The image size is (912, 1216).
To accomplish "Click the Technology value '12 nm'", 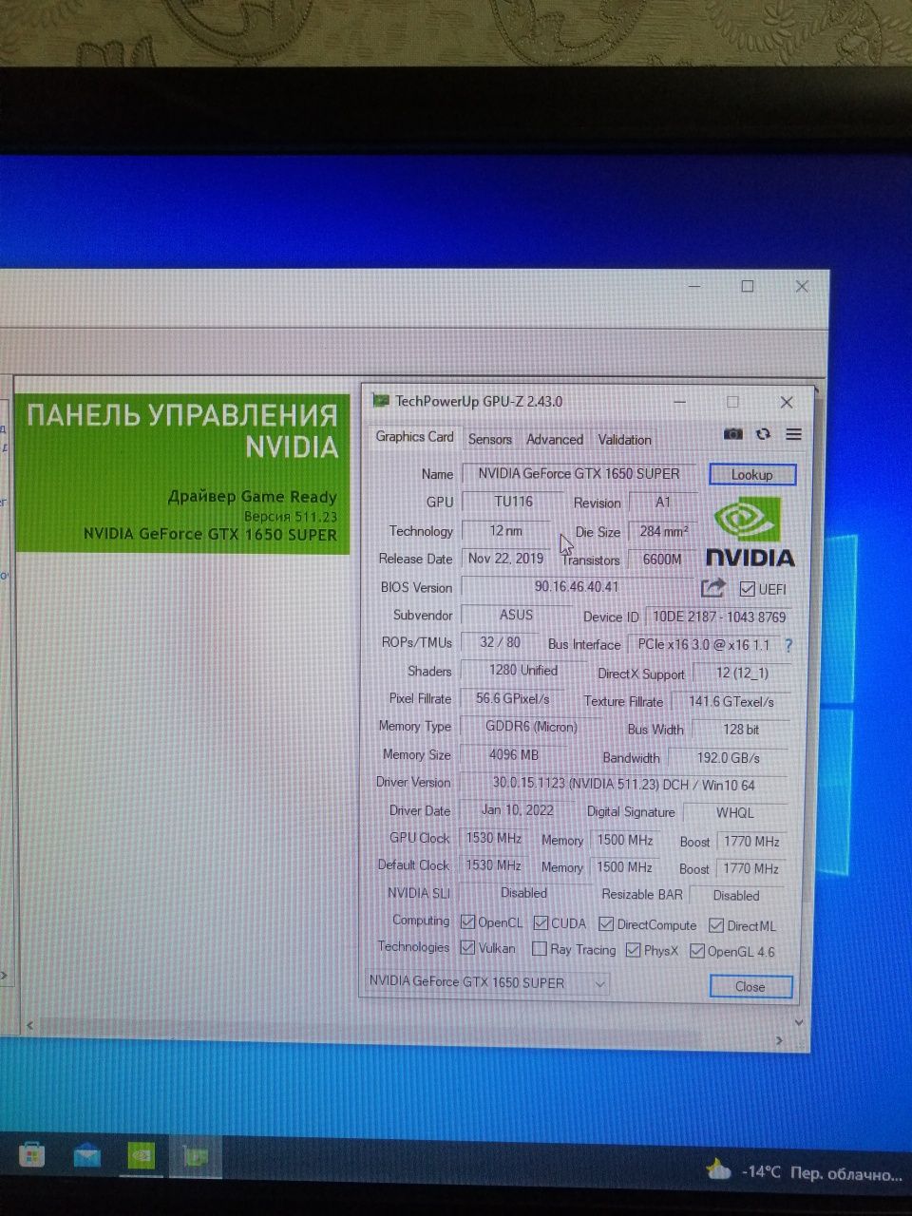I will coord(506,531).
